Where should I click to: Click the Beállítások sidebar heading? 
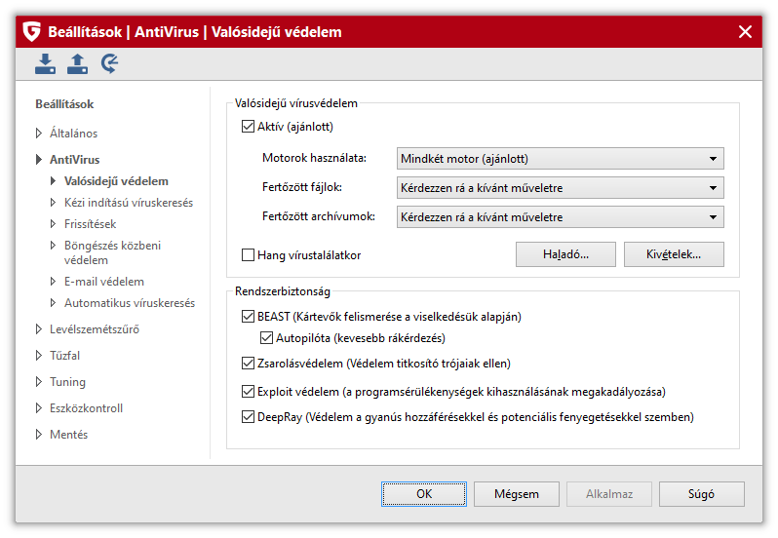[64, 104]
